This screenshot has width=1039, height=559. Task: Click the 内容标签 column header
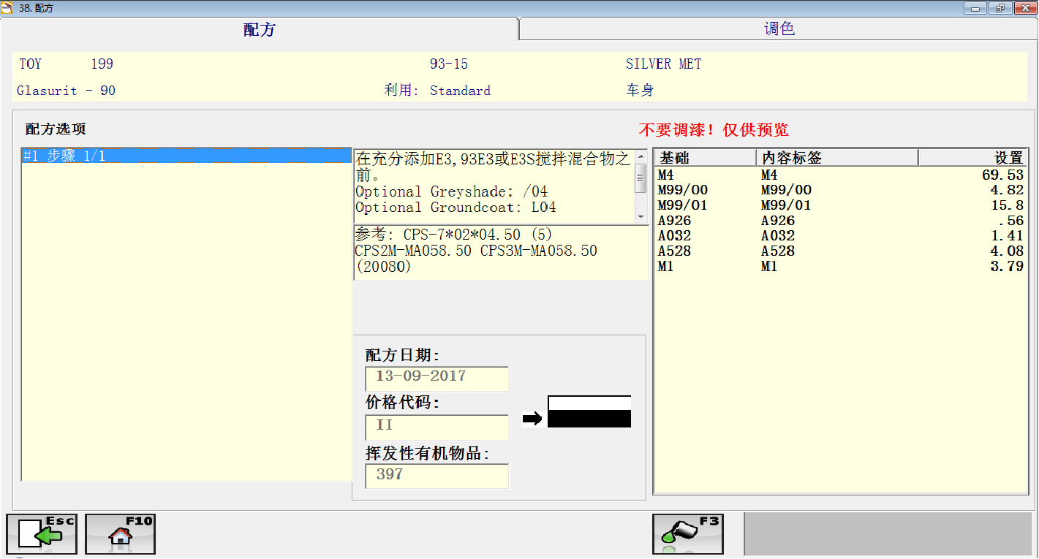(837, 158)
